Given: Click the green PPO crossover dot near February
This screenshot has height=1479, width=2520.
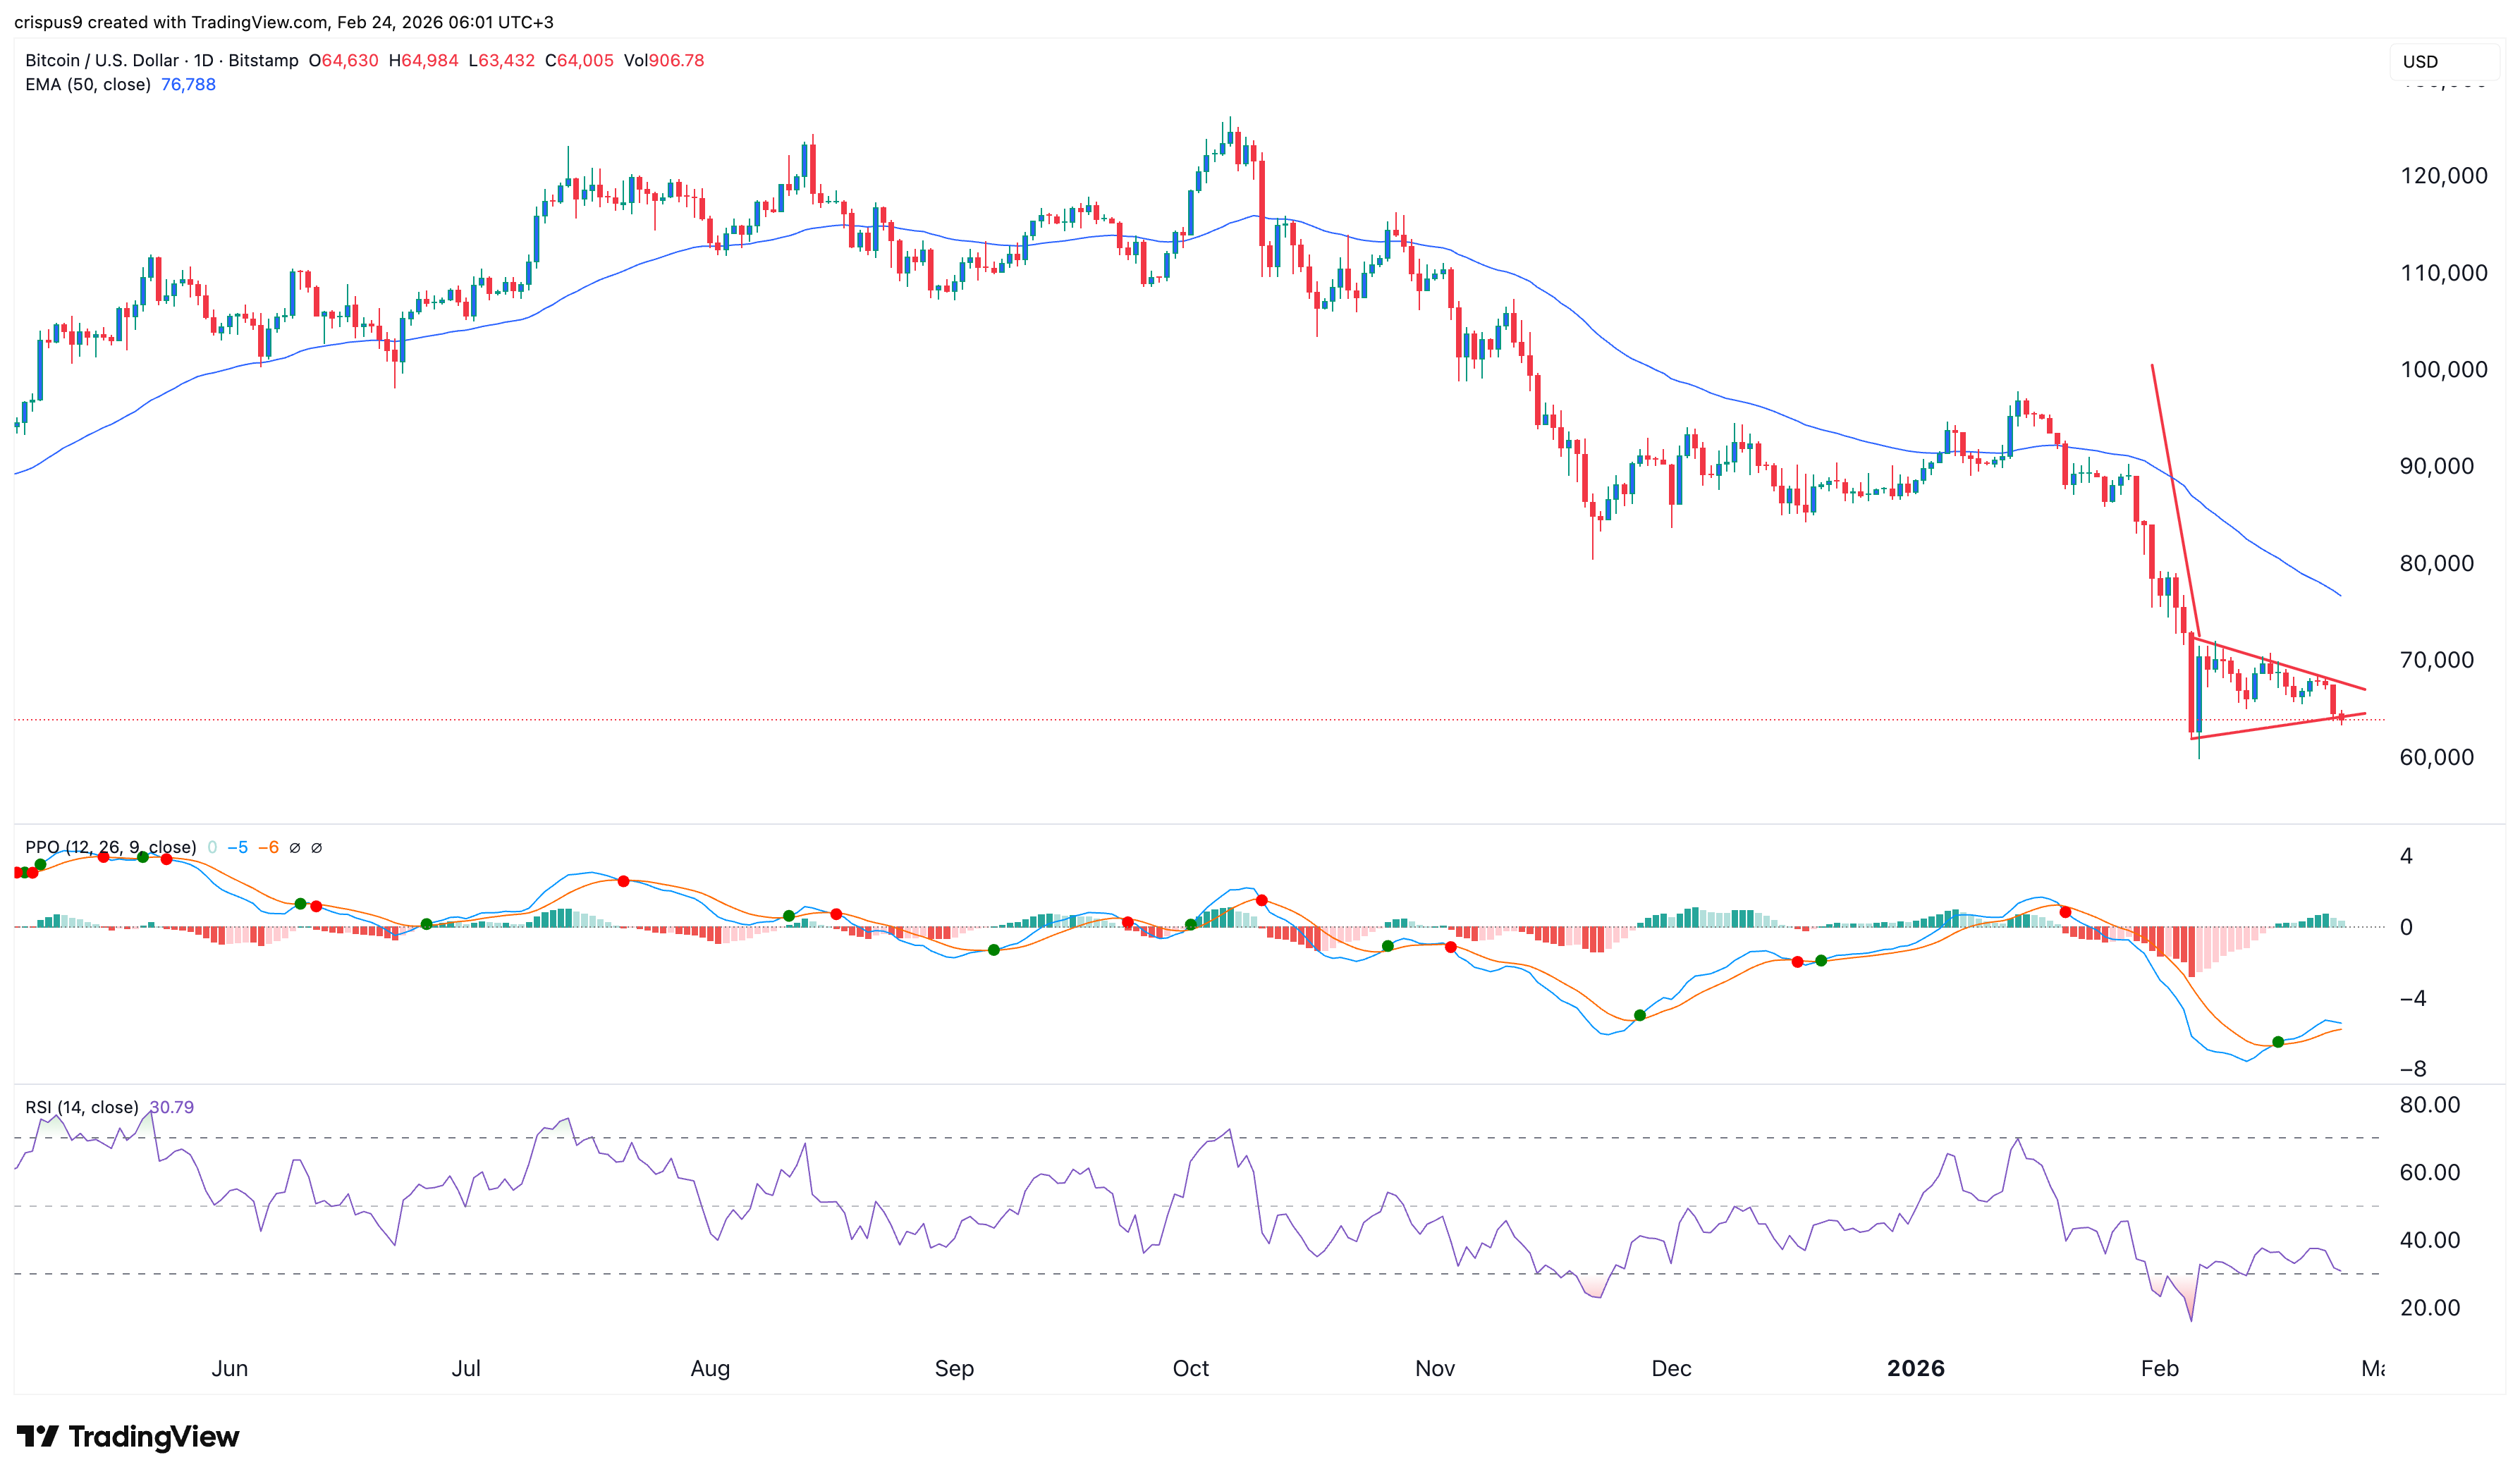Looking at the screenshot, I should pyautogui.click(x=2278, y=1042).
